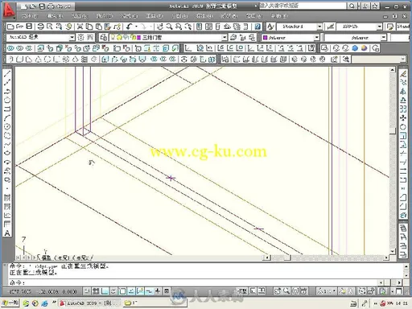Open Layer Properties Manager
The height and width of the screenshot is (309, 412).
[x=104, y=37]
